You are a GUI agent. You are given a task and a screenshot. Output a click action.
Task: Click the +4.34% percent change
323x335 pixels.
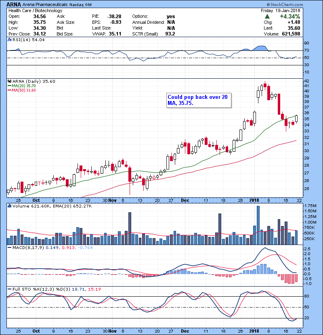coord(290,17)
